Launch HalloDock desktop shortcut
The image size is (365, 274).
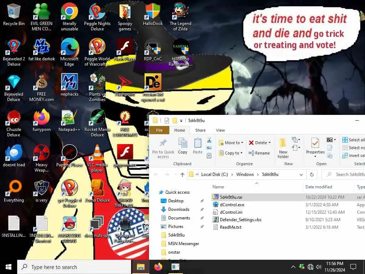tap(153, 14)
